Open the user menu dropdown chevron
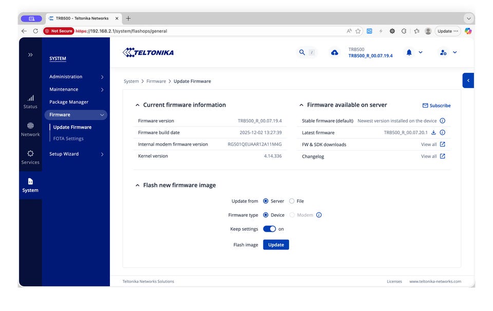The height and width of the screenshot is (311, 493). click(454, 52)
